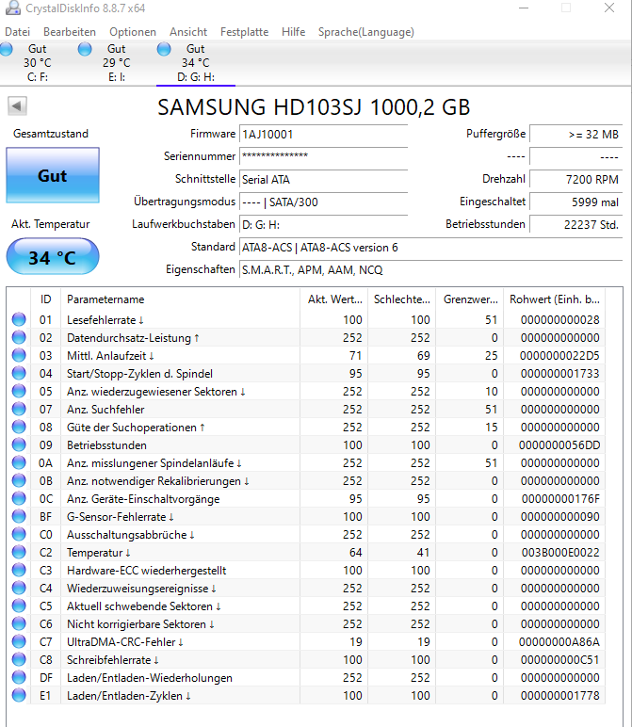Click status icon of Laden/Entladen-Zyklen row
Viewport: 632px width, 727px height.
tap(19, 695)
